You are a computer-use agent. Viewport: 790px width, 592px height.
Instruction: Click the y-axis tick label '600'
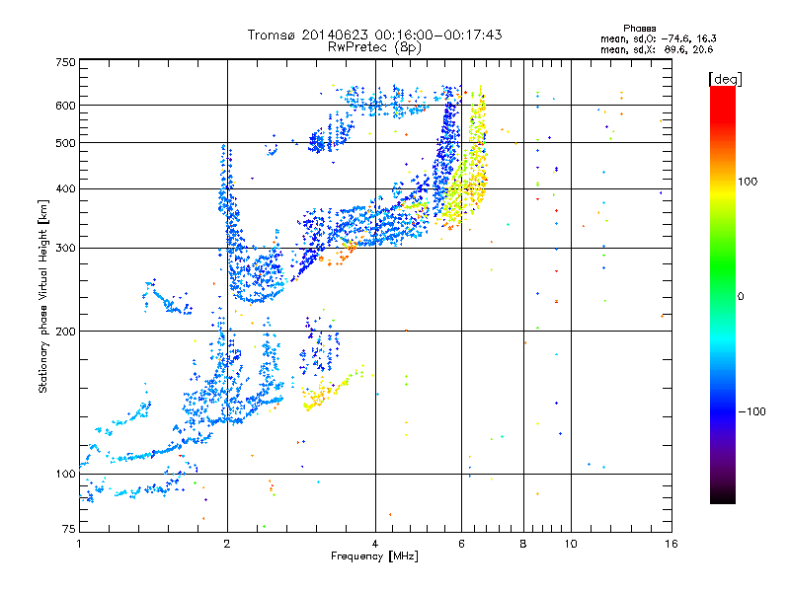click(x=66, y=106)
